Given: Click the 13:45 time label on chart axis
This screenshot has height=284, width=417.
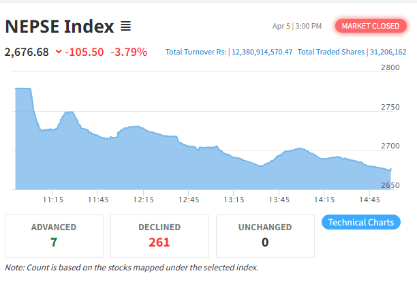Looking at the screenshot, I should point(279,200).
